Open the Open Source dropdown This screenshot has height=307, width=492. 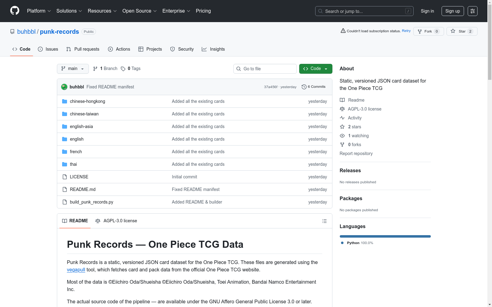pyautogui.click(x=140, y=11)
